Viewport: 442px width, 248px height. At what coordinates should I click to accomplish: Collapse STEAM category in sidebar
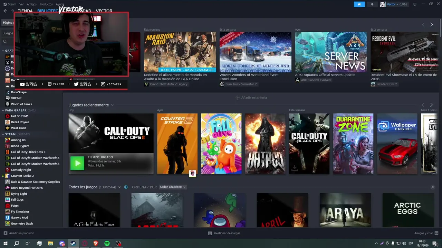tap(3, 134)
